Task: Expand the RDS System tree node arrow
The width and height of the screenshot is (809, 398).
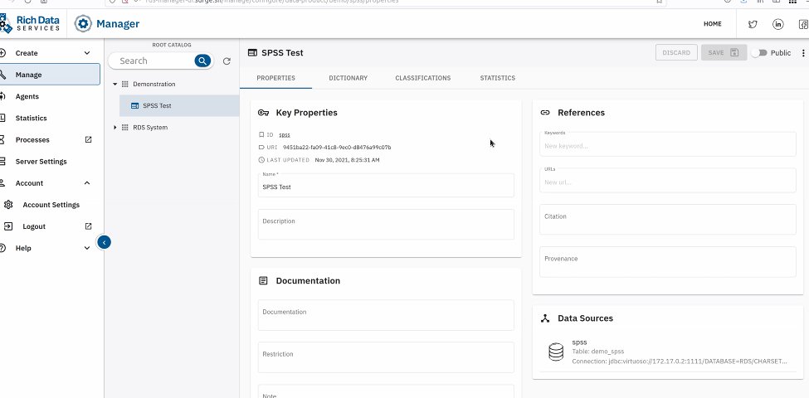Action: (x=115, y=128)
